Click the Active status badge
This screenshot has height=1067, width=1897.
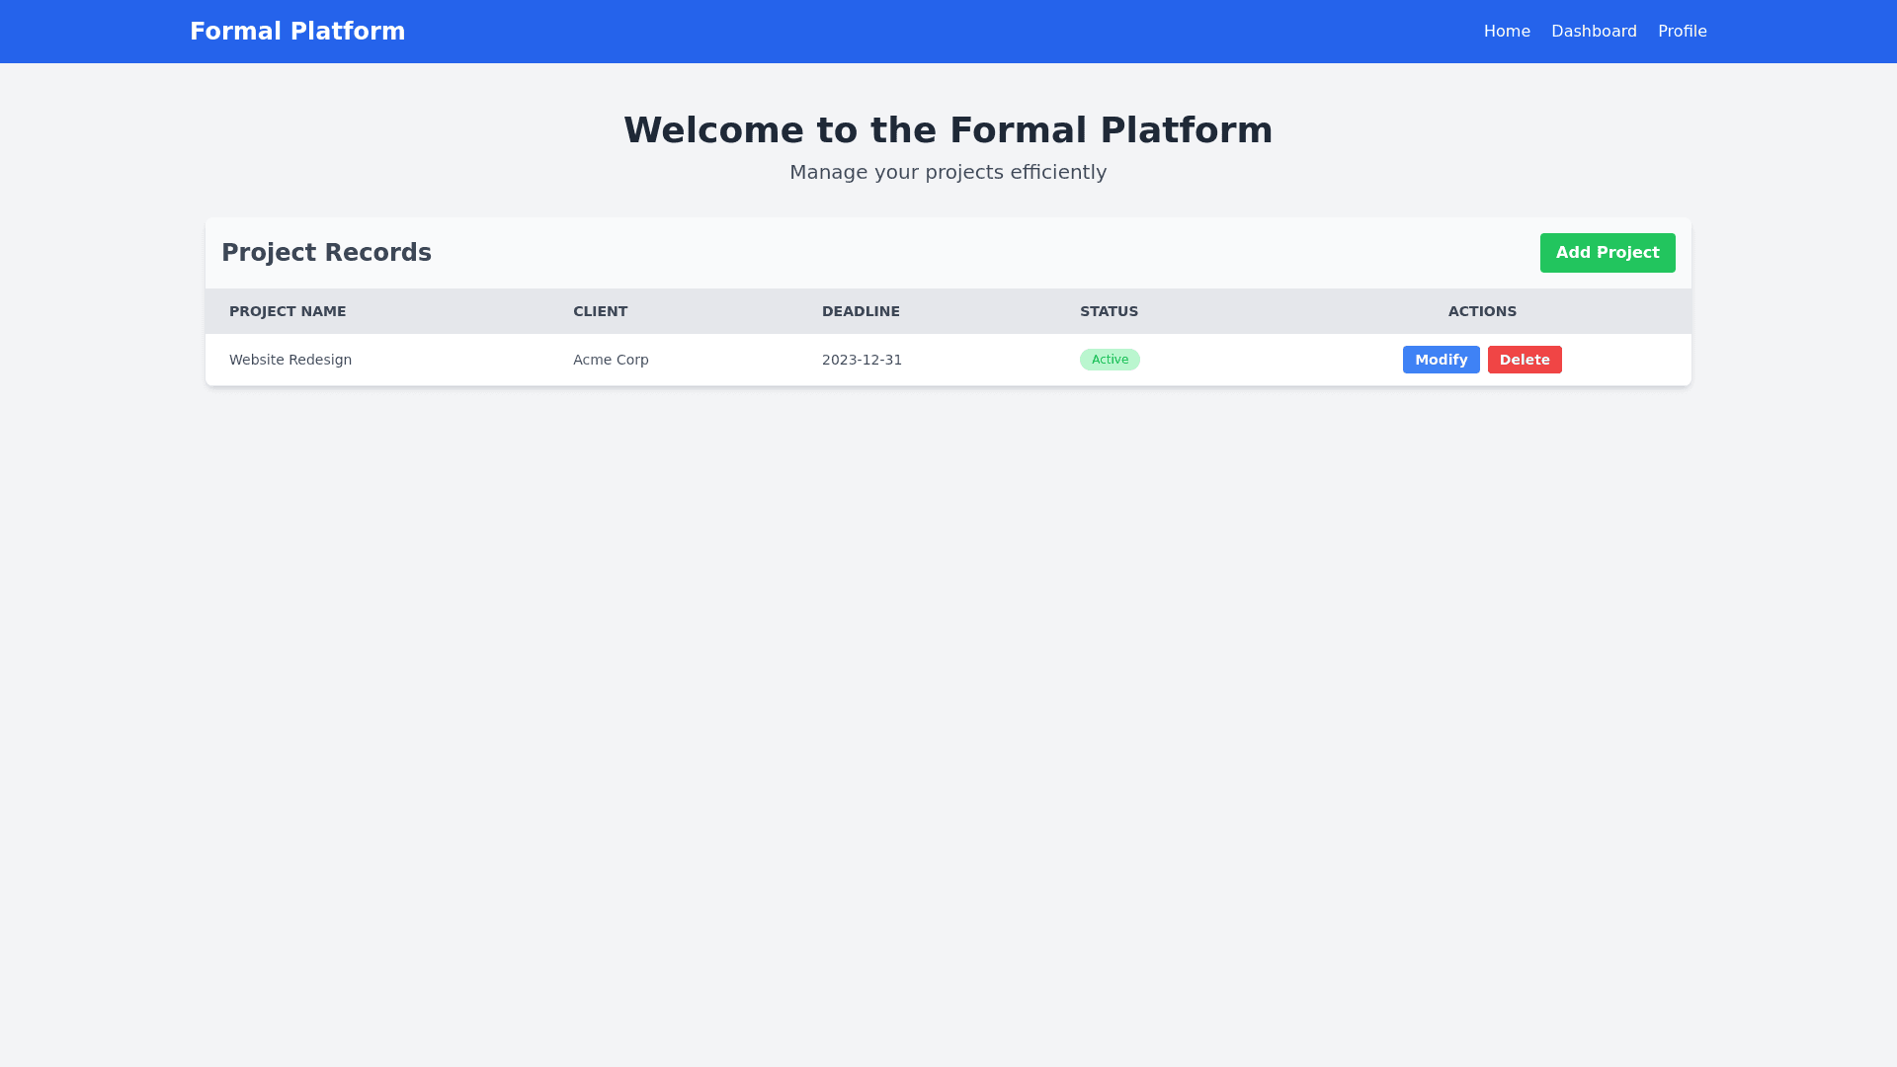point(1109,360)
